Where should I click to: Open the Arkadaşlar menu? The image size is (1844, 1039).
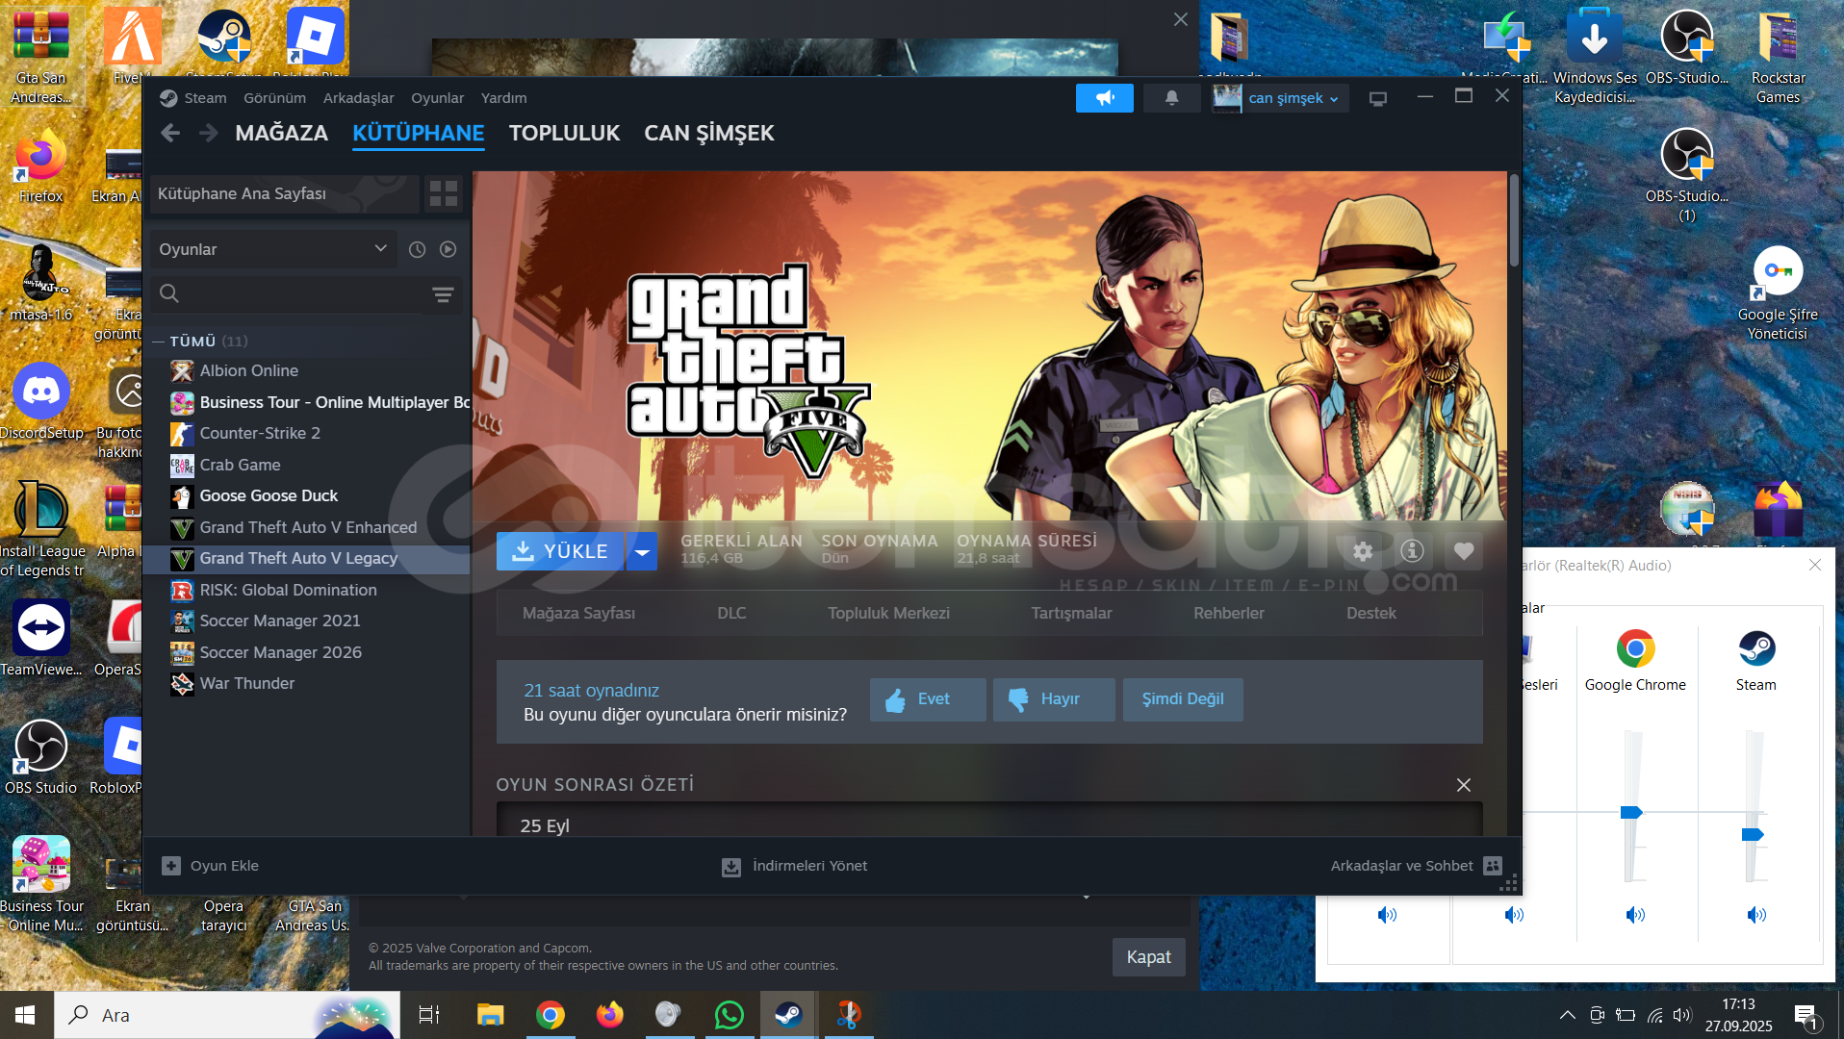pyautogui.click(x=358, y=98)
